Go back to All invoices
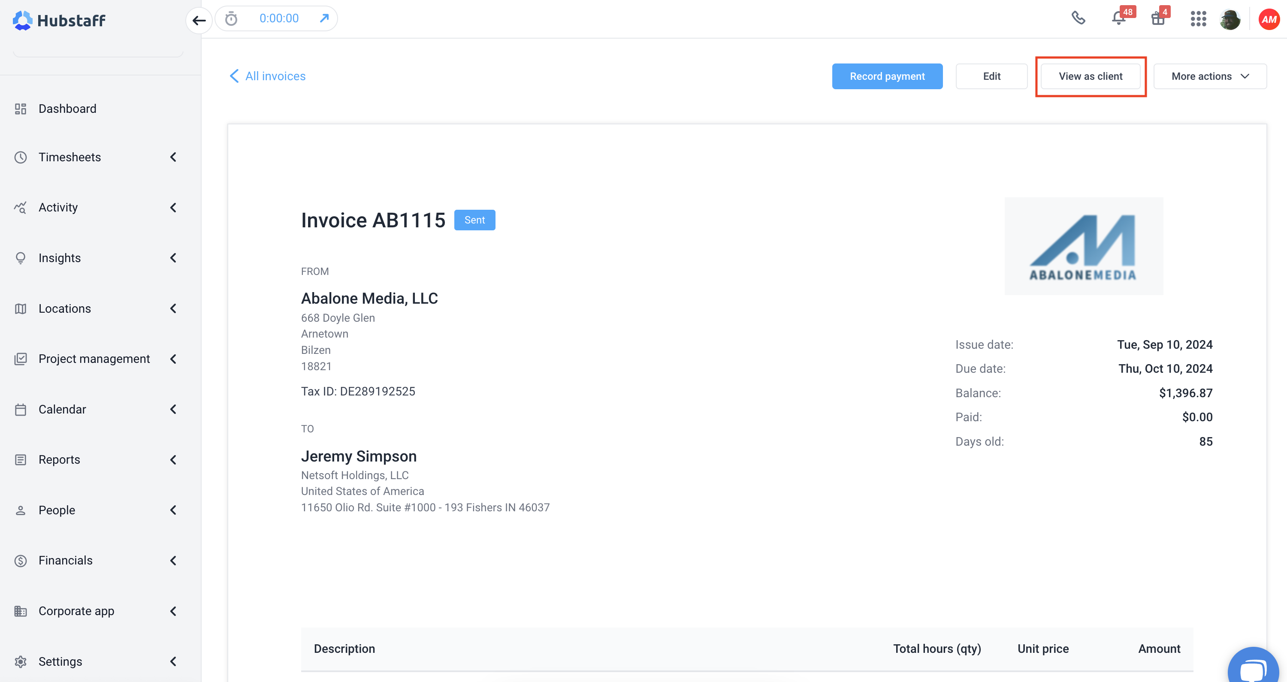This screenshot has height=682, width=1287. coord(267,76)
